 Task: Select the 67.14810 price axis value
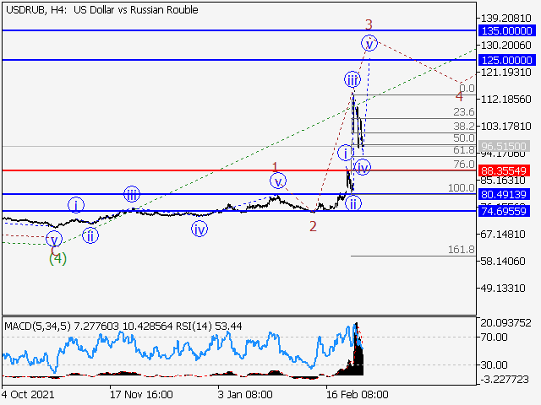point(503,235)
